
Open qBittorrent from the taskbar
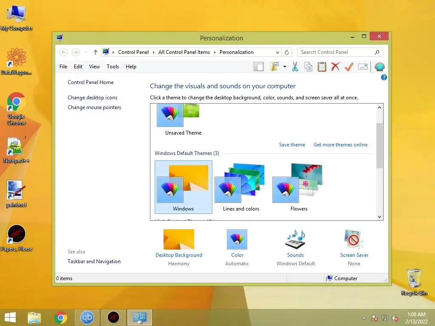(x=87, y=318)
